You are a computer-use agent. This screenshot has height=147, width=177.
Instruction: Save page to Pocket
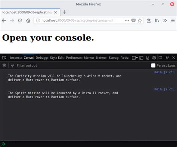click(x=133, y=20)
